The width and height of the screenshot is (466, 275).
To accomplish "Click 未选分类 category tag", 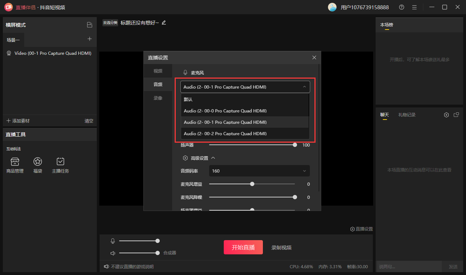I will click(x=110, y=23).
